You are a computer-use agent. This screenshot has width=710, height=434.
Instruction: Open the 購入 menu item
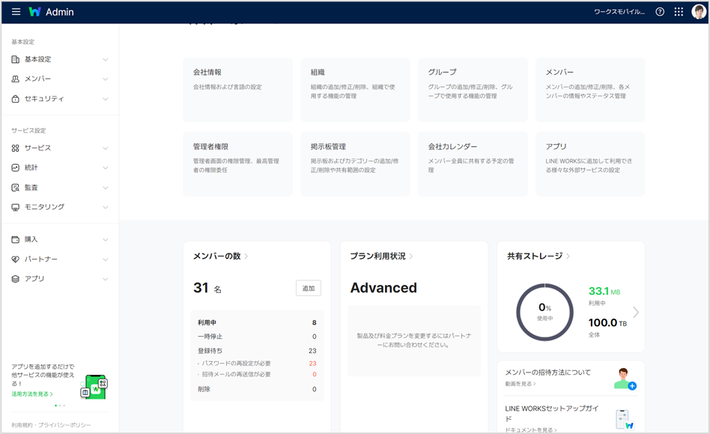pyautogui.click(x=31, y=240)
